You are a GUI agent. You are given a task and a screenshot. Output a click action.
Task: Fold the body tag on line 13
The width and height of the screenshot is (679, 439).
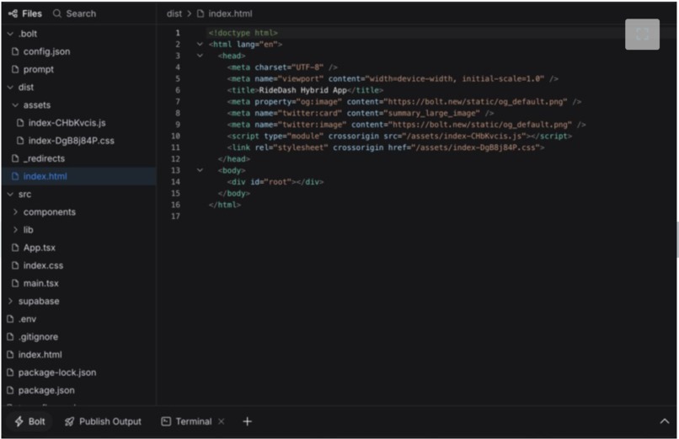coord(200,170)
